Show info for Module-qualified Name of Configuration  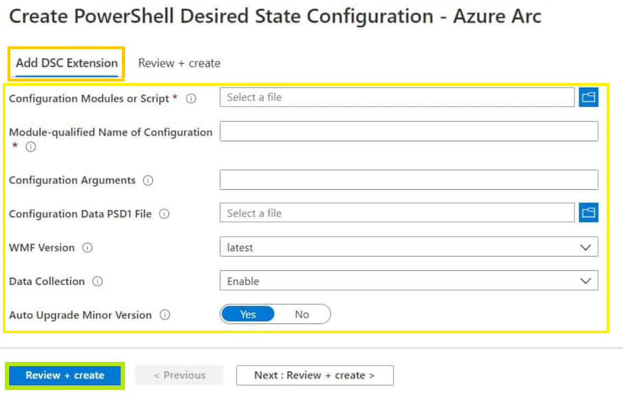pyautogui.click(x=31, y=147)
